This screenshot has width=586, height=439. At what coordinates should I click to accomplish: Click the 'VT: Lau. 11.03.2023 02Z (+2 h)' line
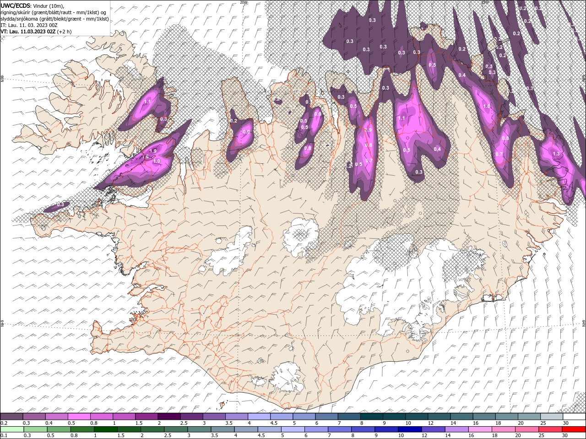[36, 32]
